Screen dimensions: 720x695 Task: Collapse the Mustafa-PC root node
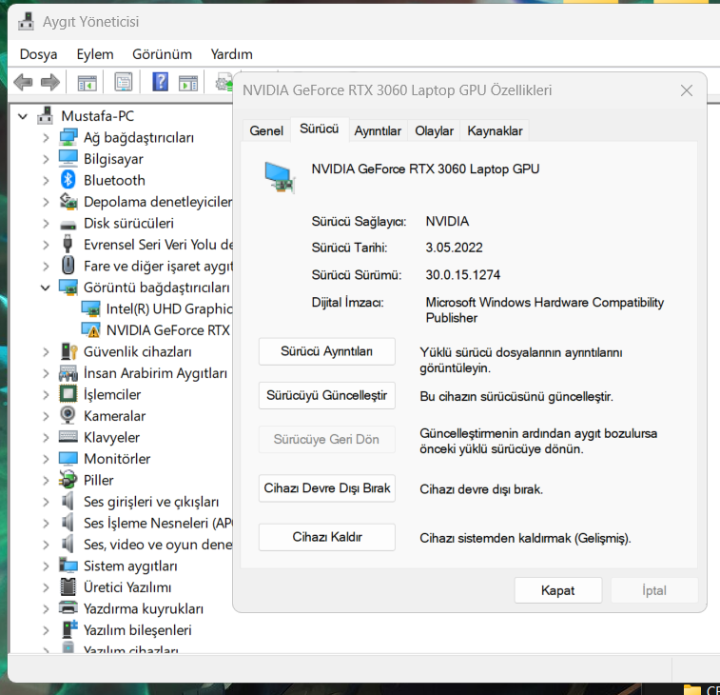point(23,116)
